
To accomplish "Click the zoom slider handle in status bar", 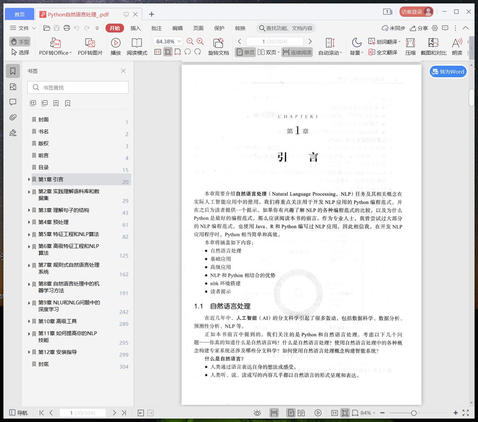I will coord(414,413).
